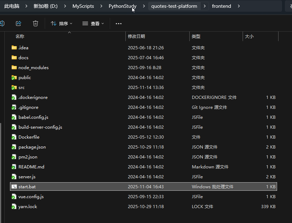The height and width of the screenshot is (223, 292).
Task: Click the package.json file icon
Action: point(14,147)
